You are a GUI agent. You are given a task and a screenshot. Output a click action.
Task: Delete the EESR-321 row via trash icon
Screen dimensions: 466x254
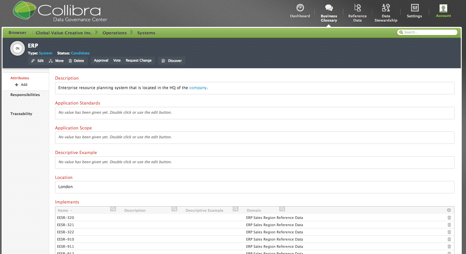pos(449,225)
